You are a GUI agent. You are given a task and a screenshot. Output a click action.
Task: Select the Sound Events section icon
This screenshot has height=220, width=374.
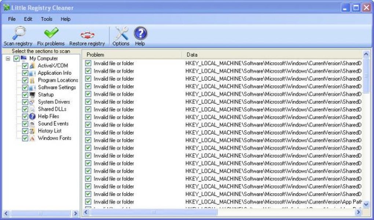coord(32,124)
